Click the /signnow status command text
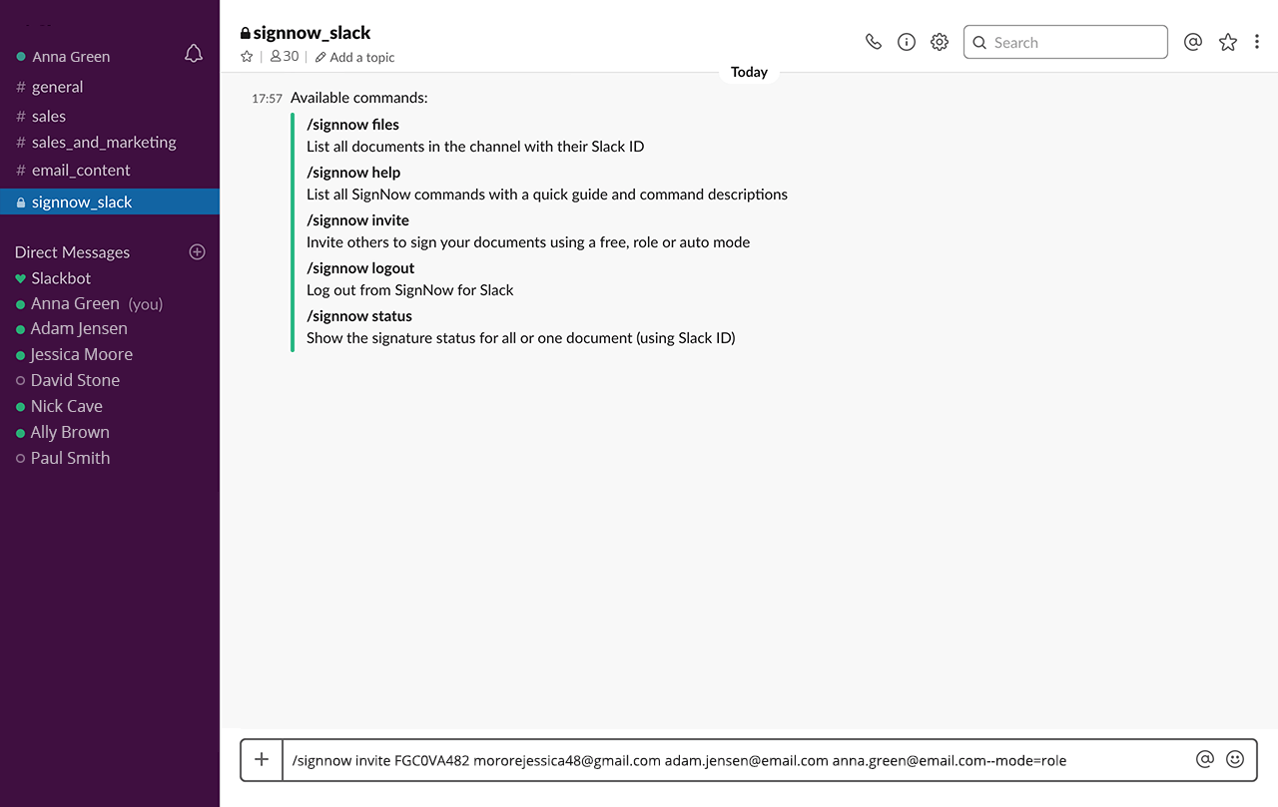The height and width of the screenshot is (807, 1278). pyautogui.click(x=359, y=316)
